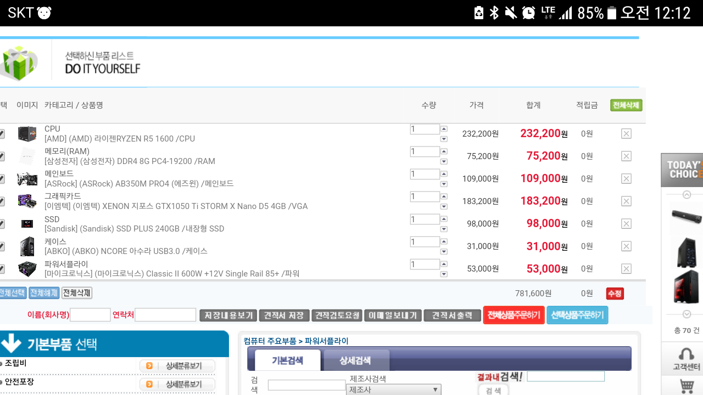The width and height of the screenshot is (703, 395).
Task: Toggle the checkbox for 메인보드 row
Action: click(2, 179)
